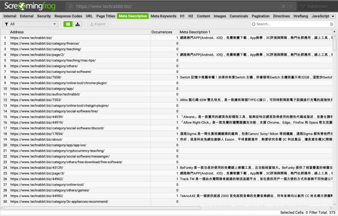Select the /category/app/ address in row 10
Viewport: 338px width, 216px height.
42,89
